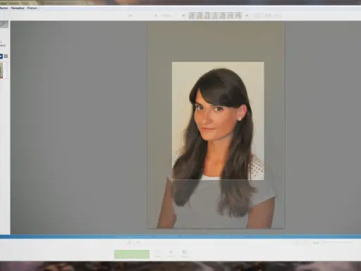Click the first print layout icon in toolbar
This screenshot has width=361, height=271.
tap(192, 16)
